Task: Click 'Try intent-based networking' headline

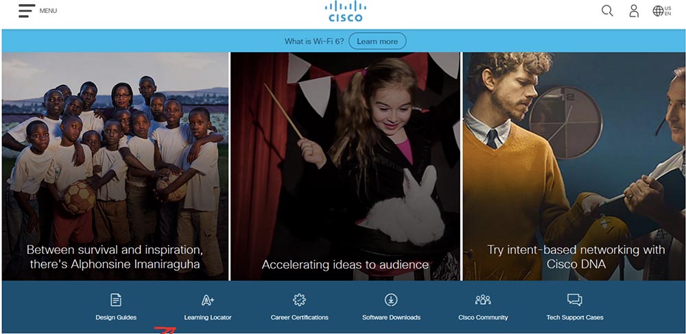Action: (x=576, y=257)
